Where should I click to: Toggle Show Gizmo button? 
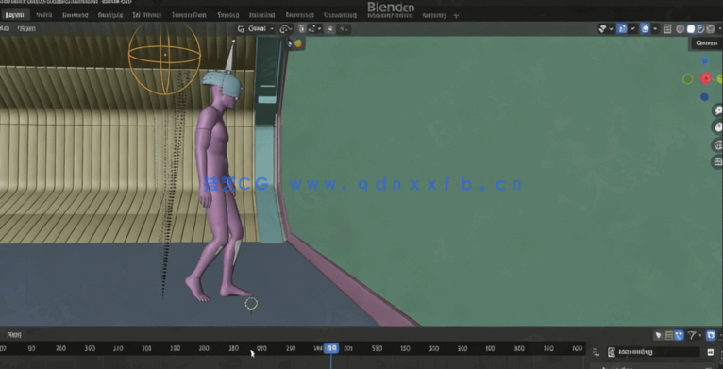pyautogui.click(x=622, y=29)
